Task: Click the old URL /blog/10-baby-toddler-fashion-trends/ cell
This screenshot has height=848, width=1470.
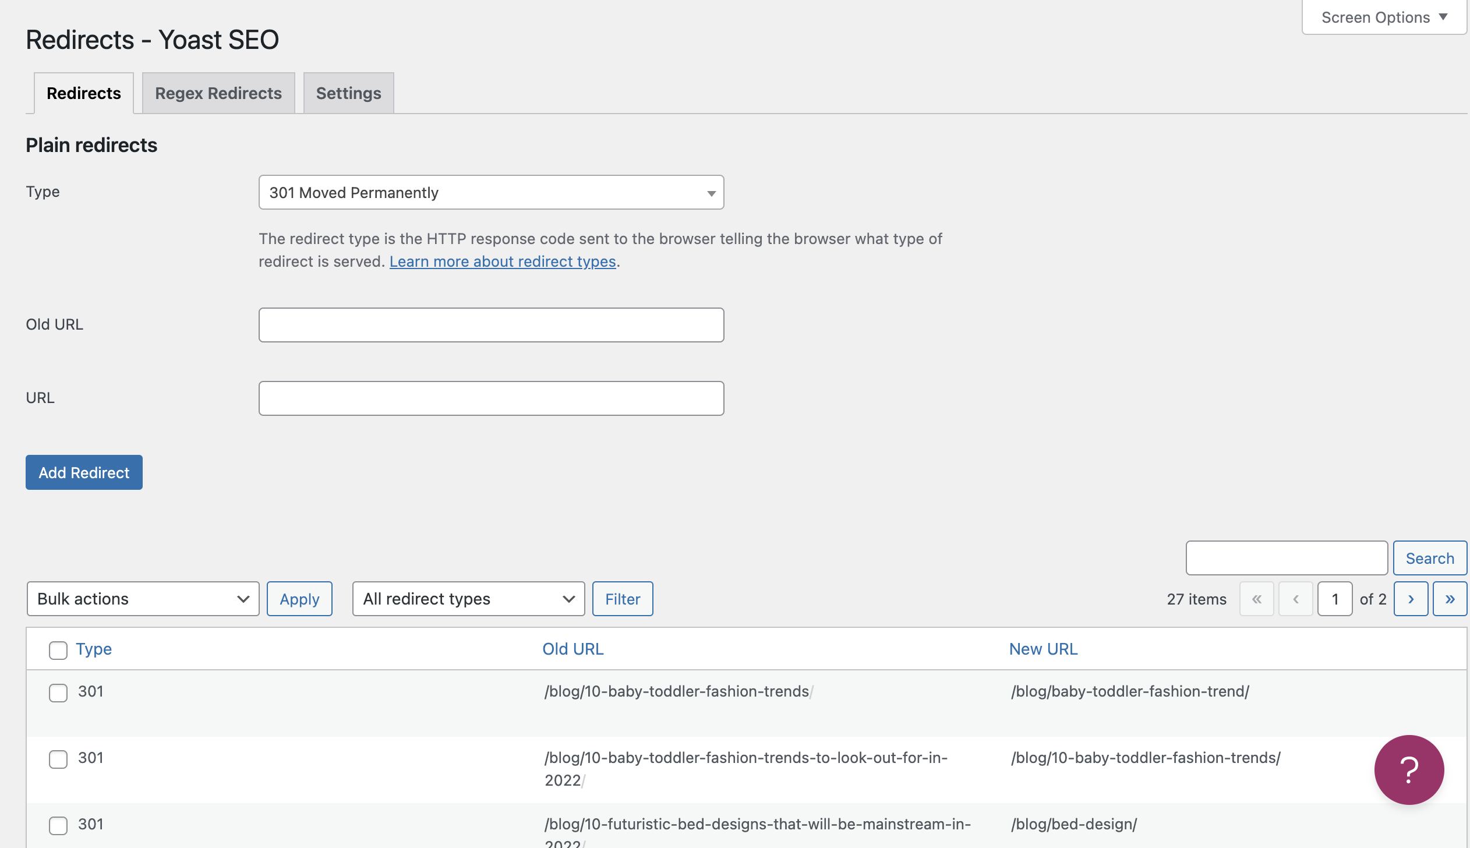Action: [x=679, y=691]
